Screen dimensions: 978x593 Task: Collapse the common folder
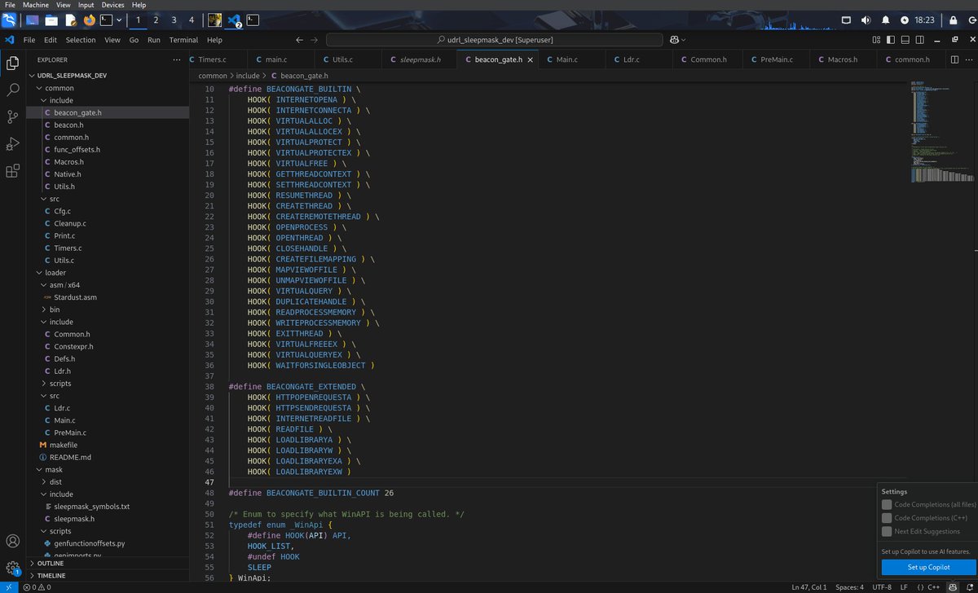click(x=108, y=88)
